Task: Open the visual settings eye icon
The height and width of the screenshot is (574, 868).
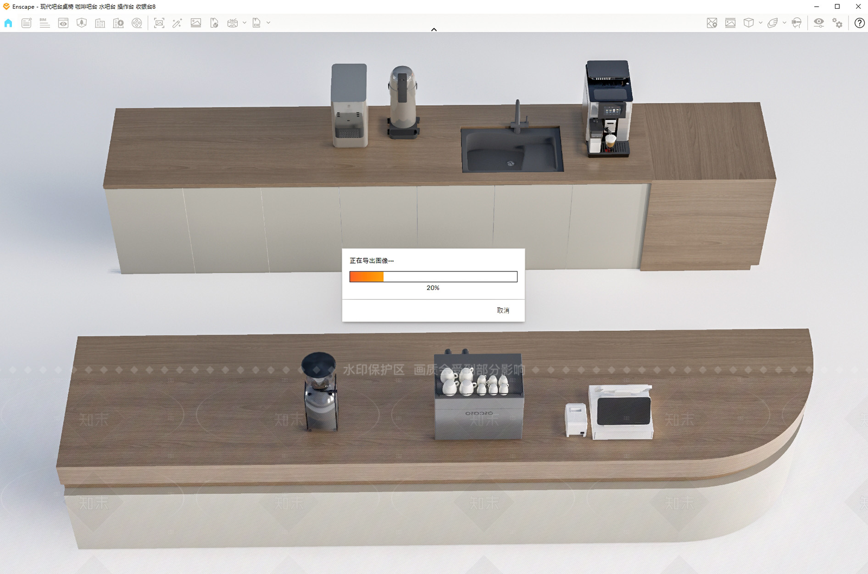Action: tap(819, 23)
